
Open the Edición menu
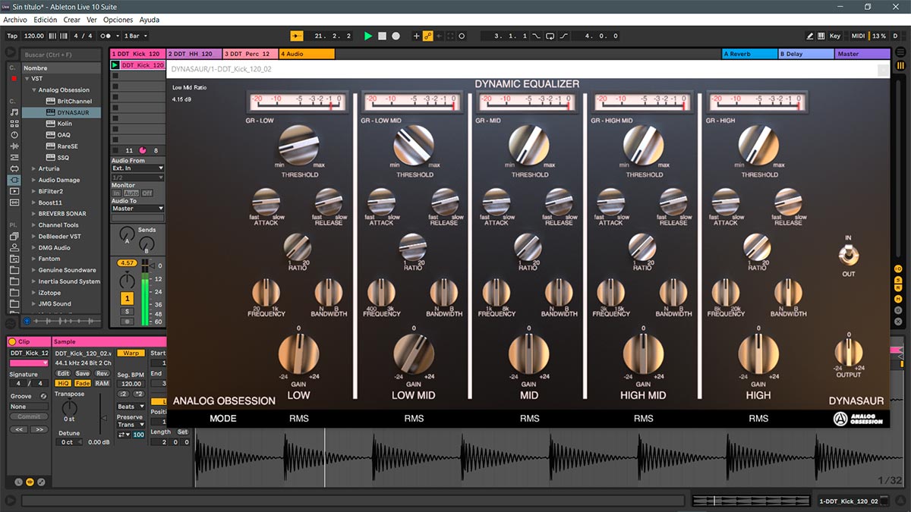[46, 20]
